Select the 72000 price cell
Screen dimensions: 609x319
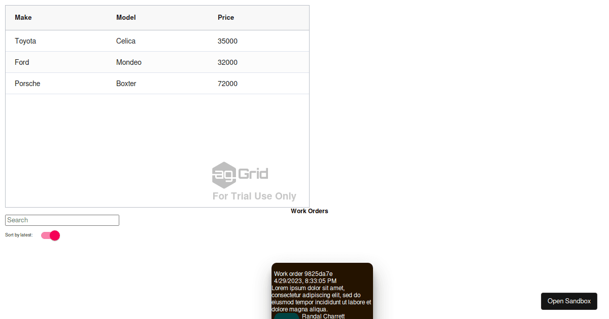pos(227,84)
